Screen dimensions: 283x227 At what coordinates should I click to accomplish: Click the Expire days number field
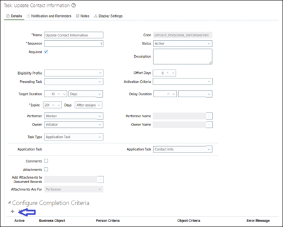pyautogui.click(x=47, y=105)
